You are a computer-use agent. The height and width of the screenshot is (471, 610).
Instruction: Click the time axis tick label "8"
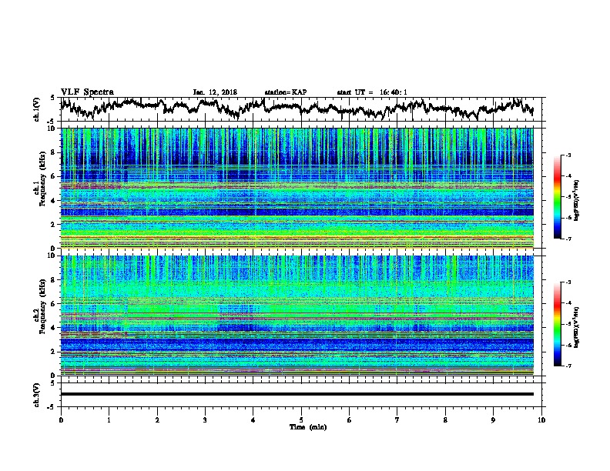click(445, 420)
